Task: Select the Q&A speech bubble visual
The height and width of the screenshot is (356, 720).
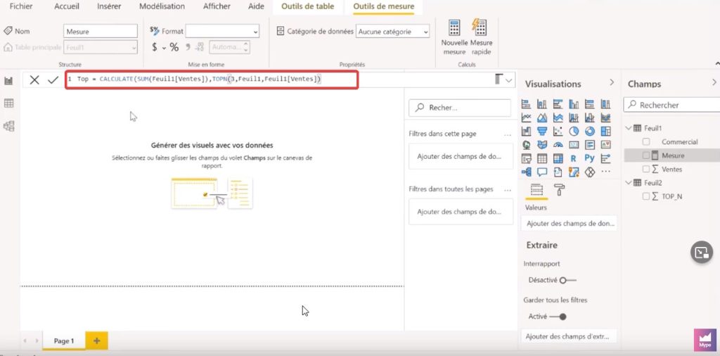Action: coord(542,172)
